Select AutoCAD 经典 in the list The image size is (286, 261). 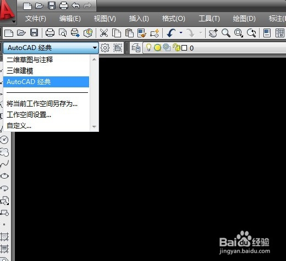(46, 82)
